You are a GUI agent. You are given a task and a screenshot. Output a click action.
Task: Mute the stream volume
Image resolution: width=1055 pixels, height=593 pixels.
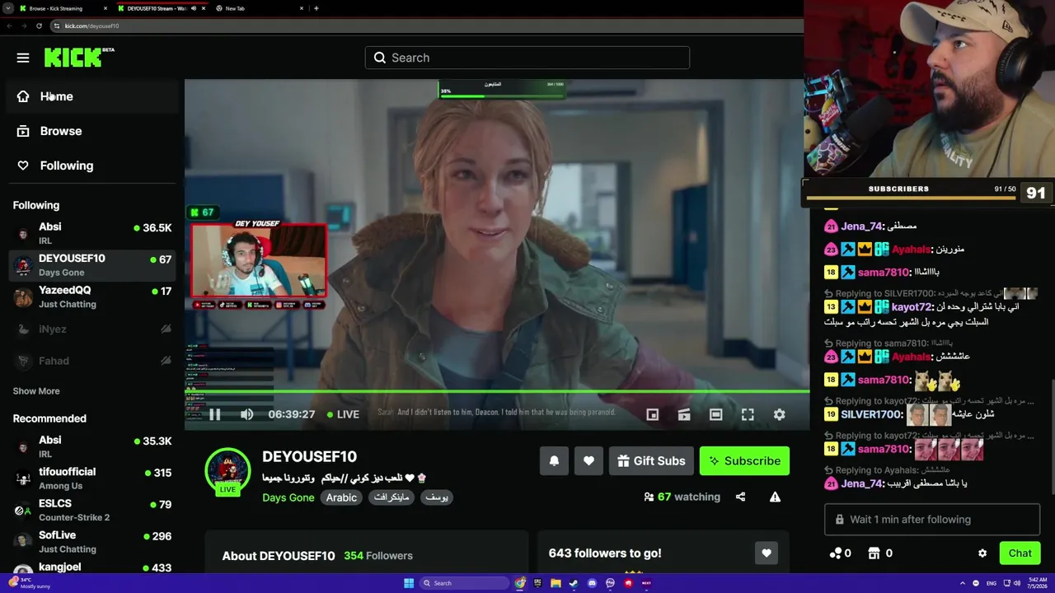246,414
